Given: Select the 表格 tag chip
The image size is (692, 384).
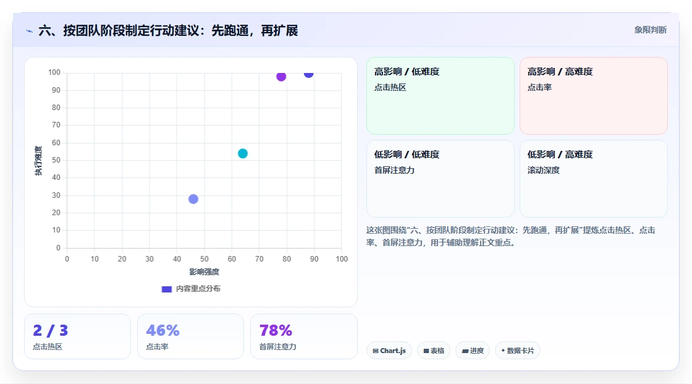Looking at the screenshot, I should coord(433,351).
